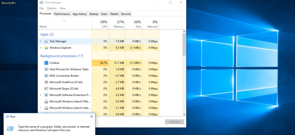This screenshot has width=295, height=135.
Task: Select the Cortana process row
Action: click(99, 63)
